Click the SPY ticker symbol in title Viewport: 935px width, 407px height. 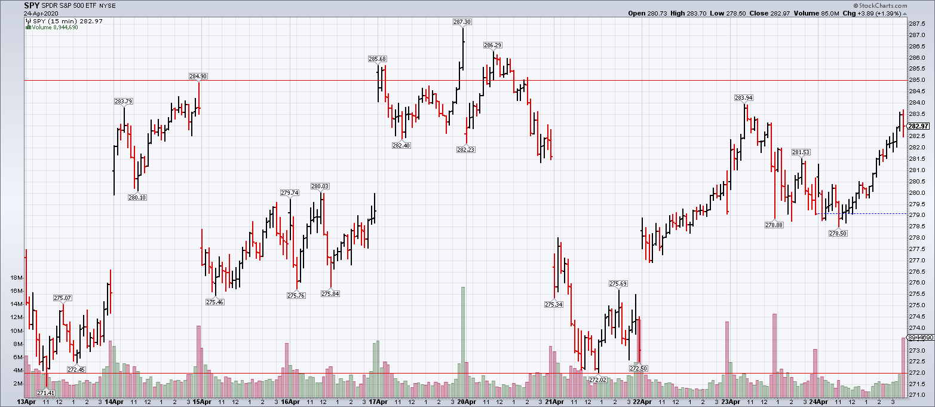(x=32, y=5)
